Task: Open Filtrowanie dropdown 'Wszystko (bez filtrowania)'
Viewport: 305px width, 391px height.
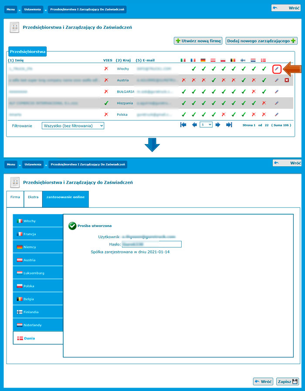Action: click(73, 126)
